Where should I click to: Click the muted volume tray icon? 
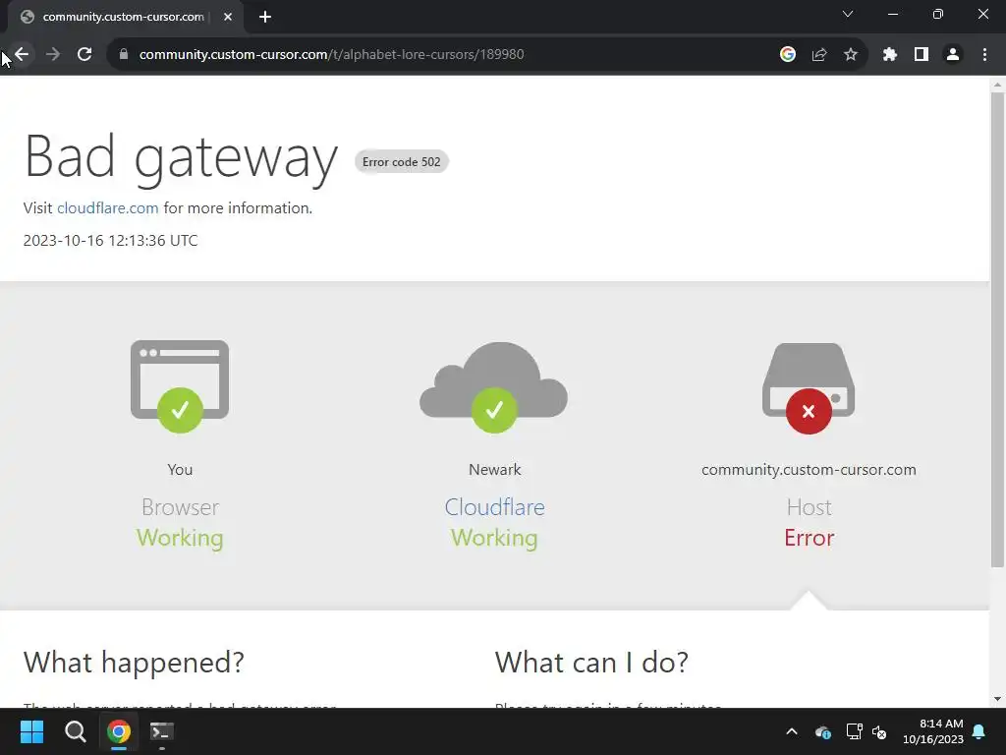tap(879, 731)
